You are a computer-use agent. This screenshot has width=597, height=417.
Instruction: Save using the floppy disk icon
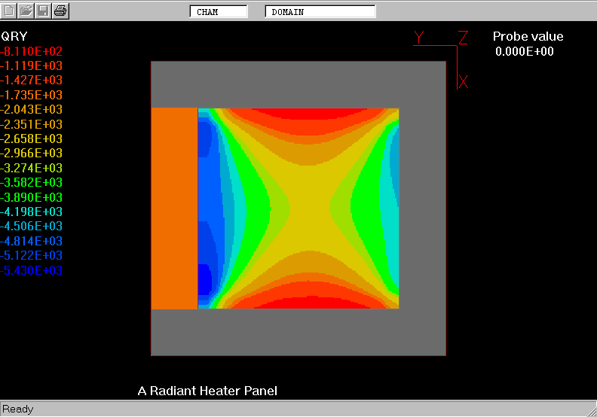click(44, 11)
